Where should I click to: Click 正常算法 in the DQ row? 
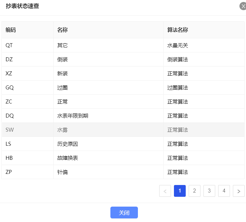(x=204, y=116)
